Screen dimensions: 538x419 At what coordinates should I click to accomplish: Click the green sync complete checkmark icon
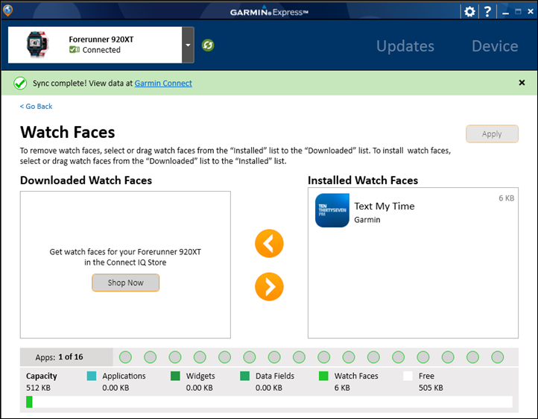pyautogui.click(x=20, y=83)
